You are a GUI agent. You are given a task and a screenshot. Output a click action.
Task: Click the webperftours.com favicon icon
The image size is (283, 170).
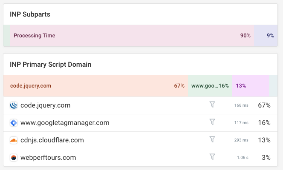point(14,158)
